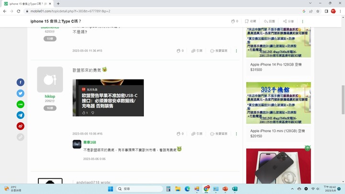Open hiklop's user profile link
This screenshot has width=345, height=194.
(x=50, y=96)
